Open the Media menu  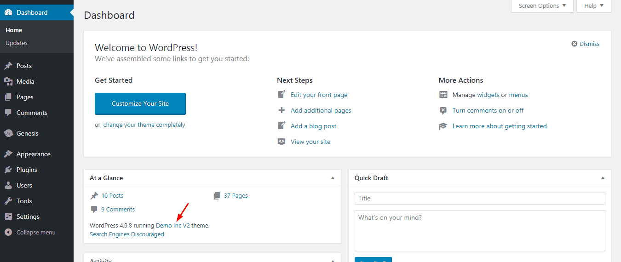25,81
